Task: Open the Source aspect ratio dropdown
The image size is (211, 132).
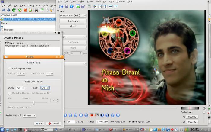Action: [x=21, y=73]
